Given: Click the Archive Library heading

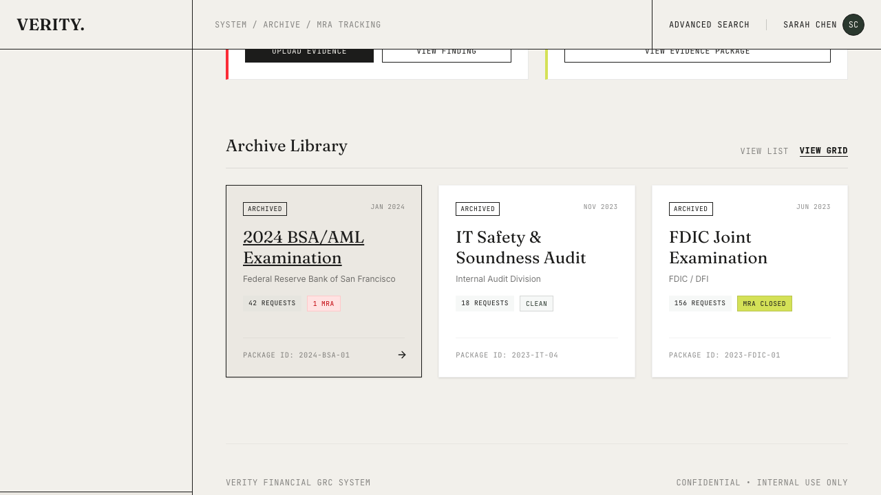Looking at the screenshot, I should pyautogui.click(x=286, y=146).
